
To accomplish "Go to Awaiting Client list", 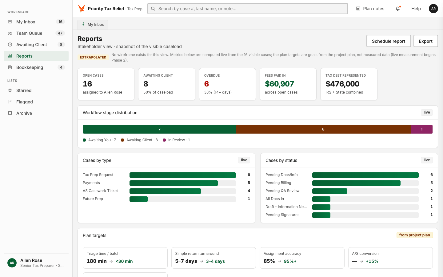I will click(x=36, y=45).
